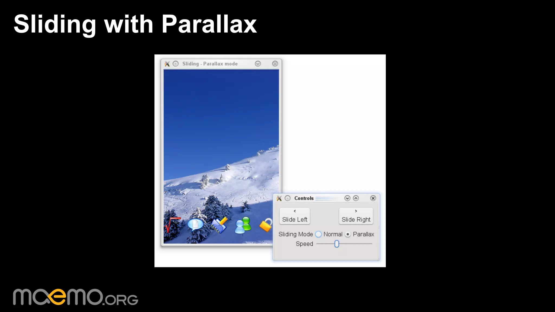Select the Normal sliding mode radio

[318, 234]
